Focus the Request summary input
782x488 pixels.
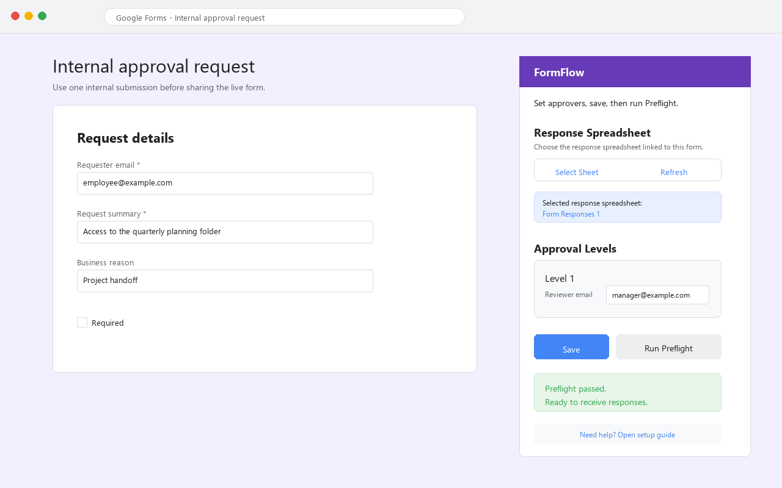(x=225, y=232)
